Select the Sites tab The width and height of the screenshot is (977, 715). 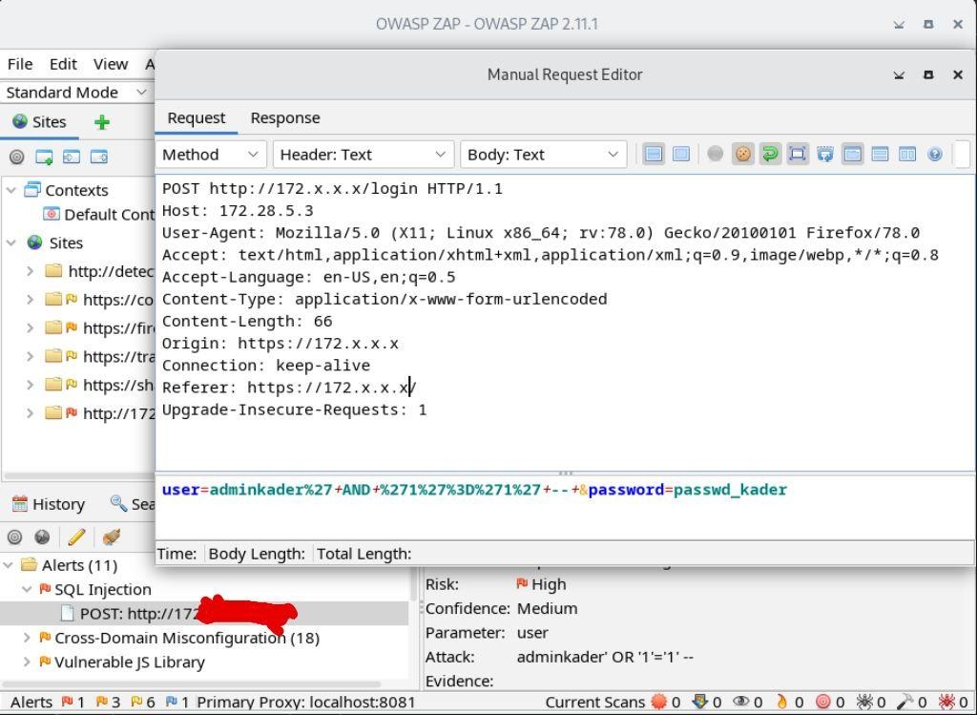[x=39, y=121]
